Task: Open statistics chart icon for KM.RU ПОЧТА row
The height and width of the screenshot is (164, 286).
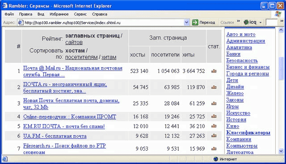Action: click(x=214, y=126)
